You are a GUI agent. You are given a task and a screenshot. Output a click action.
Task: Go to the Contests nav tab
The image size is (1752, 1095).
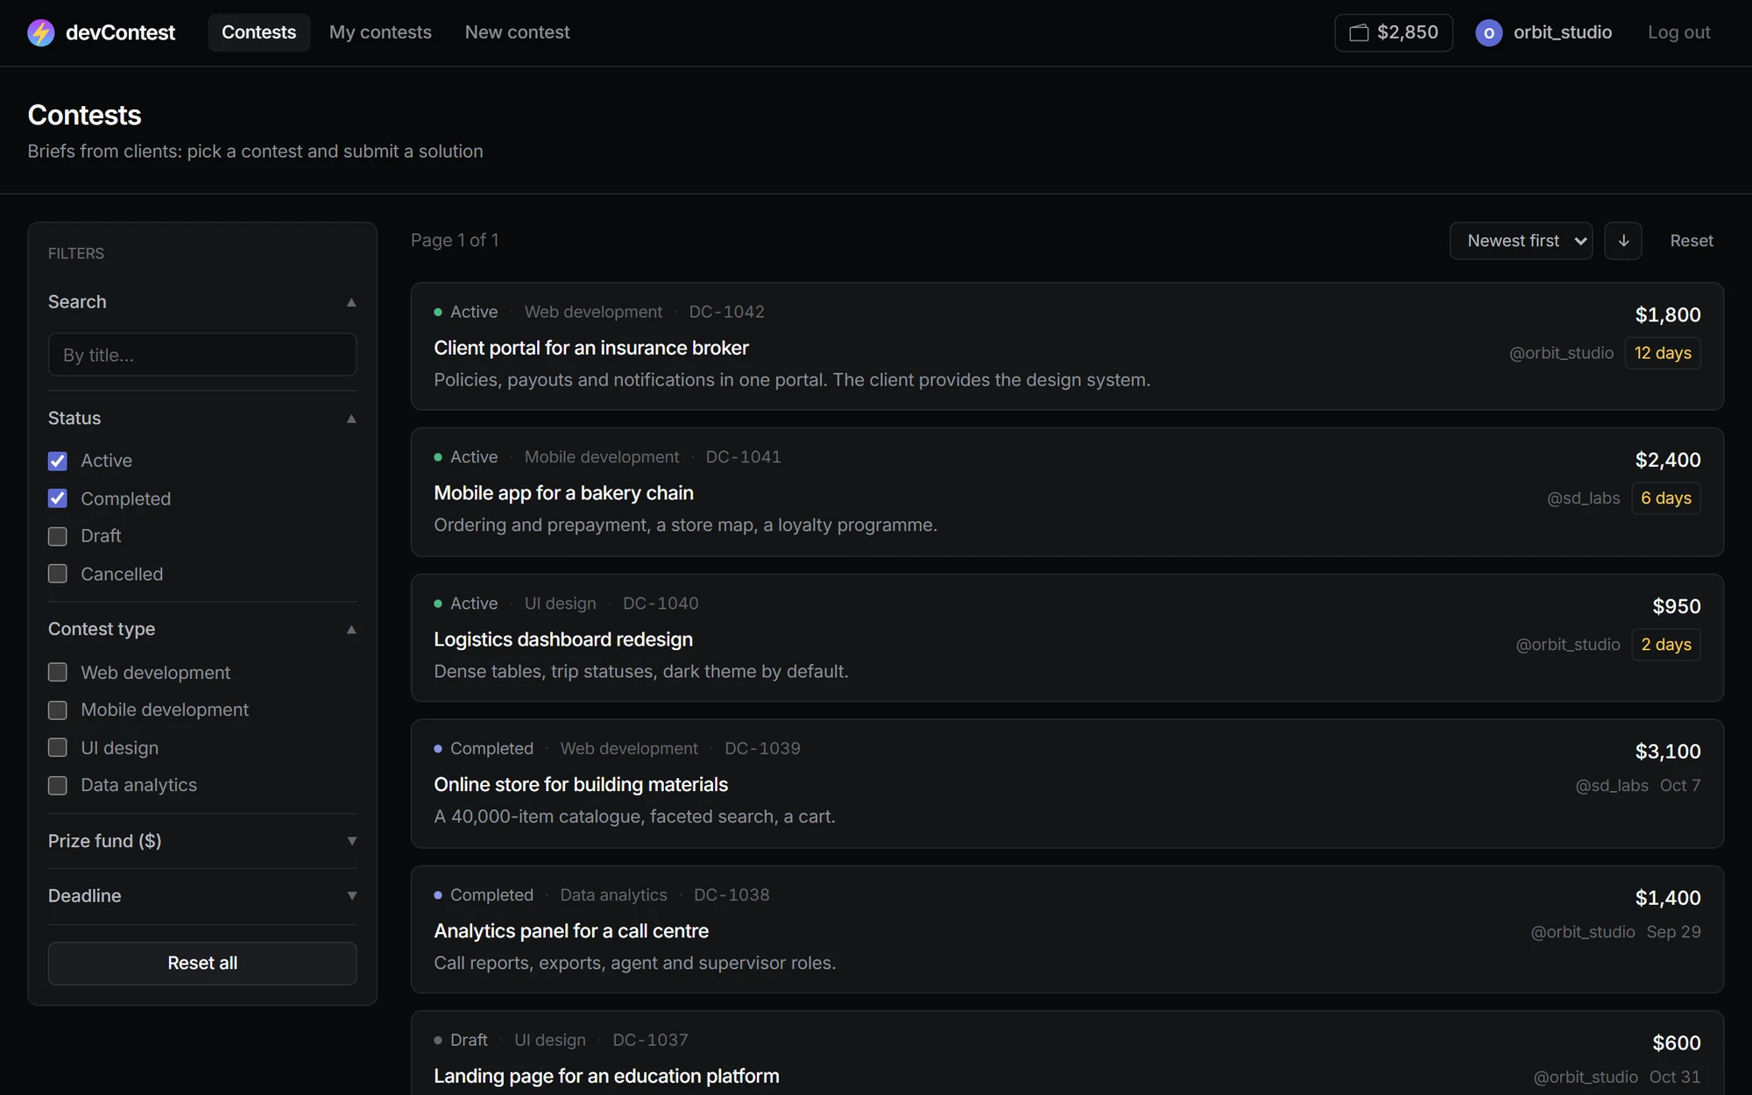(x=258, y=32)
